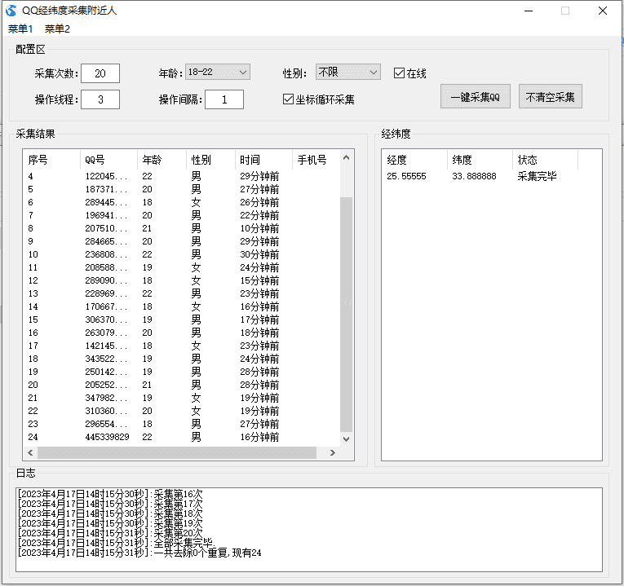Click the 手机号 column header
This screenshot has width=624, height=586.
click(x=312, y=160)
